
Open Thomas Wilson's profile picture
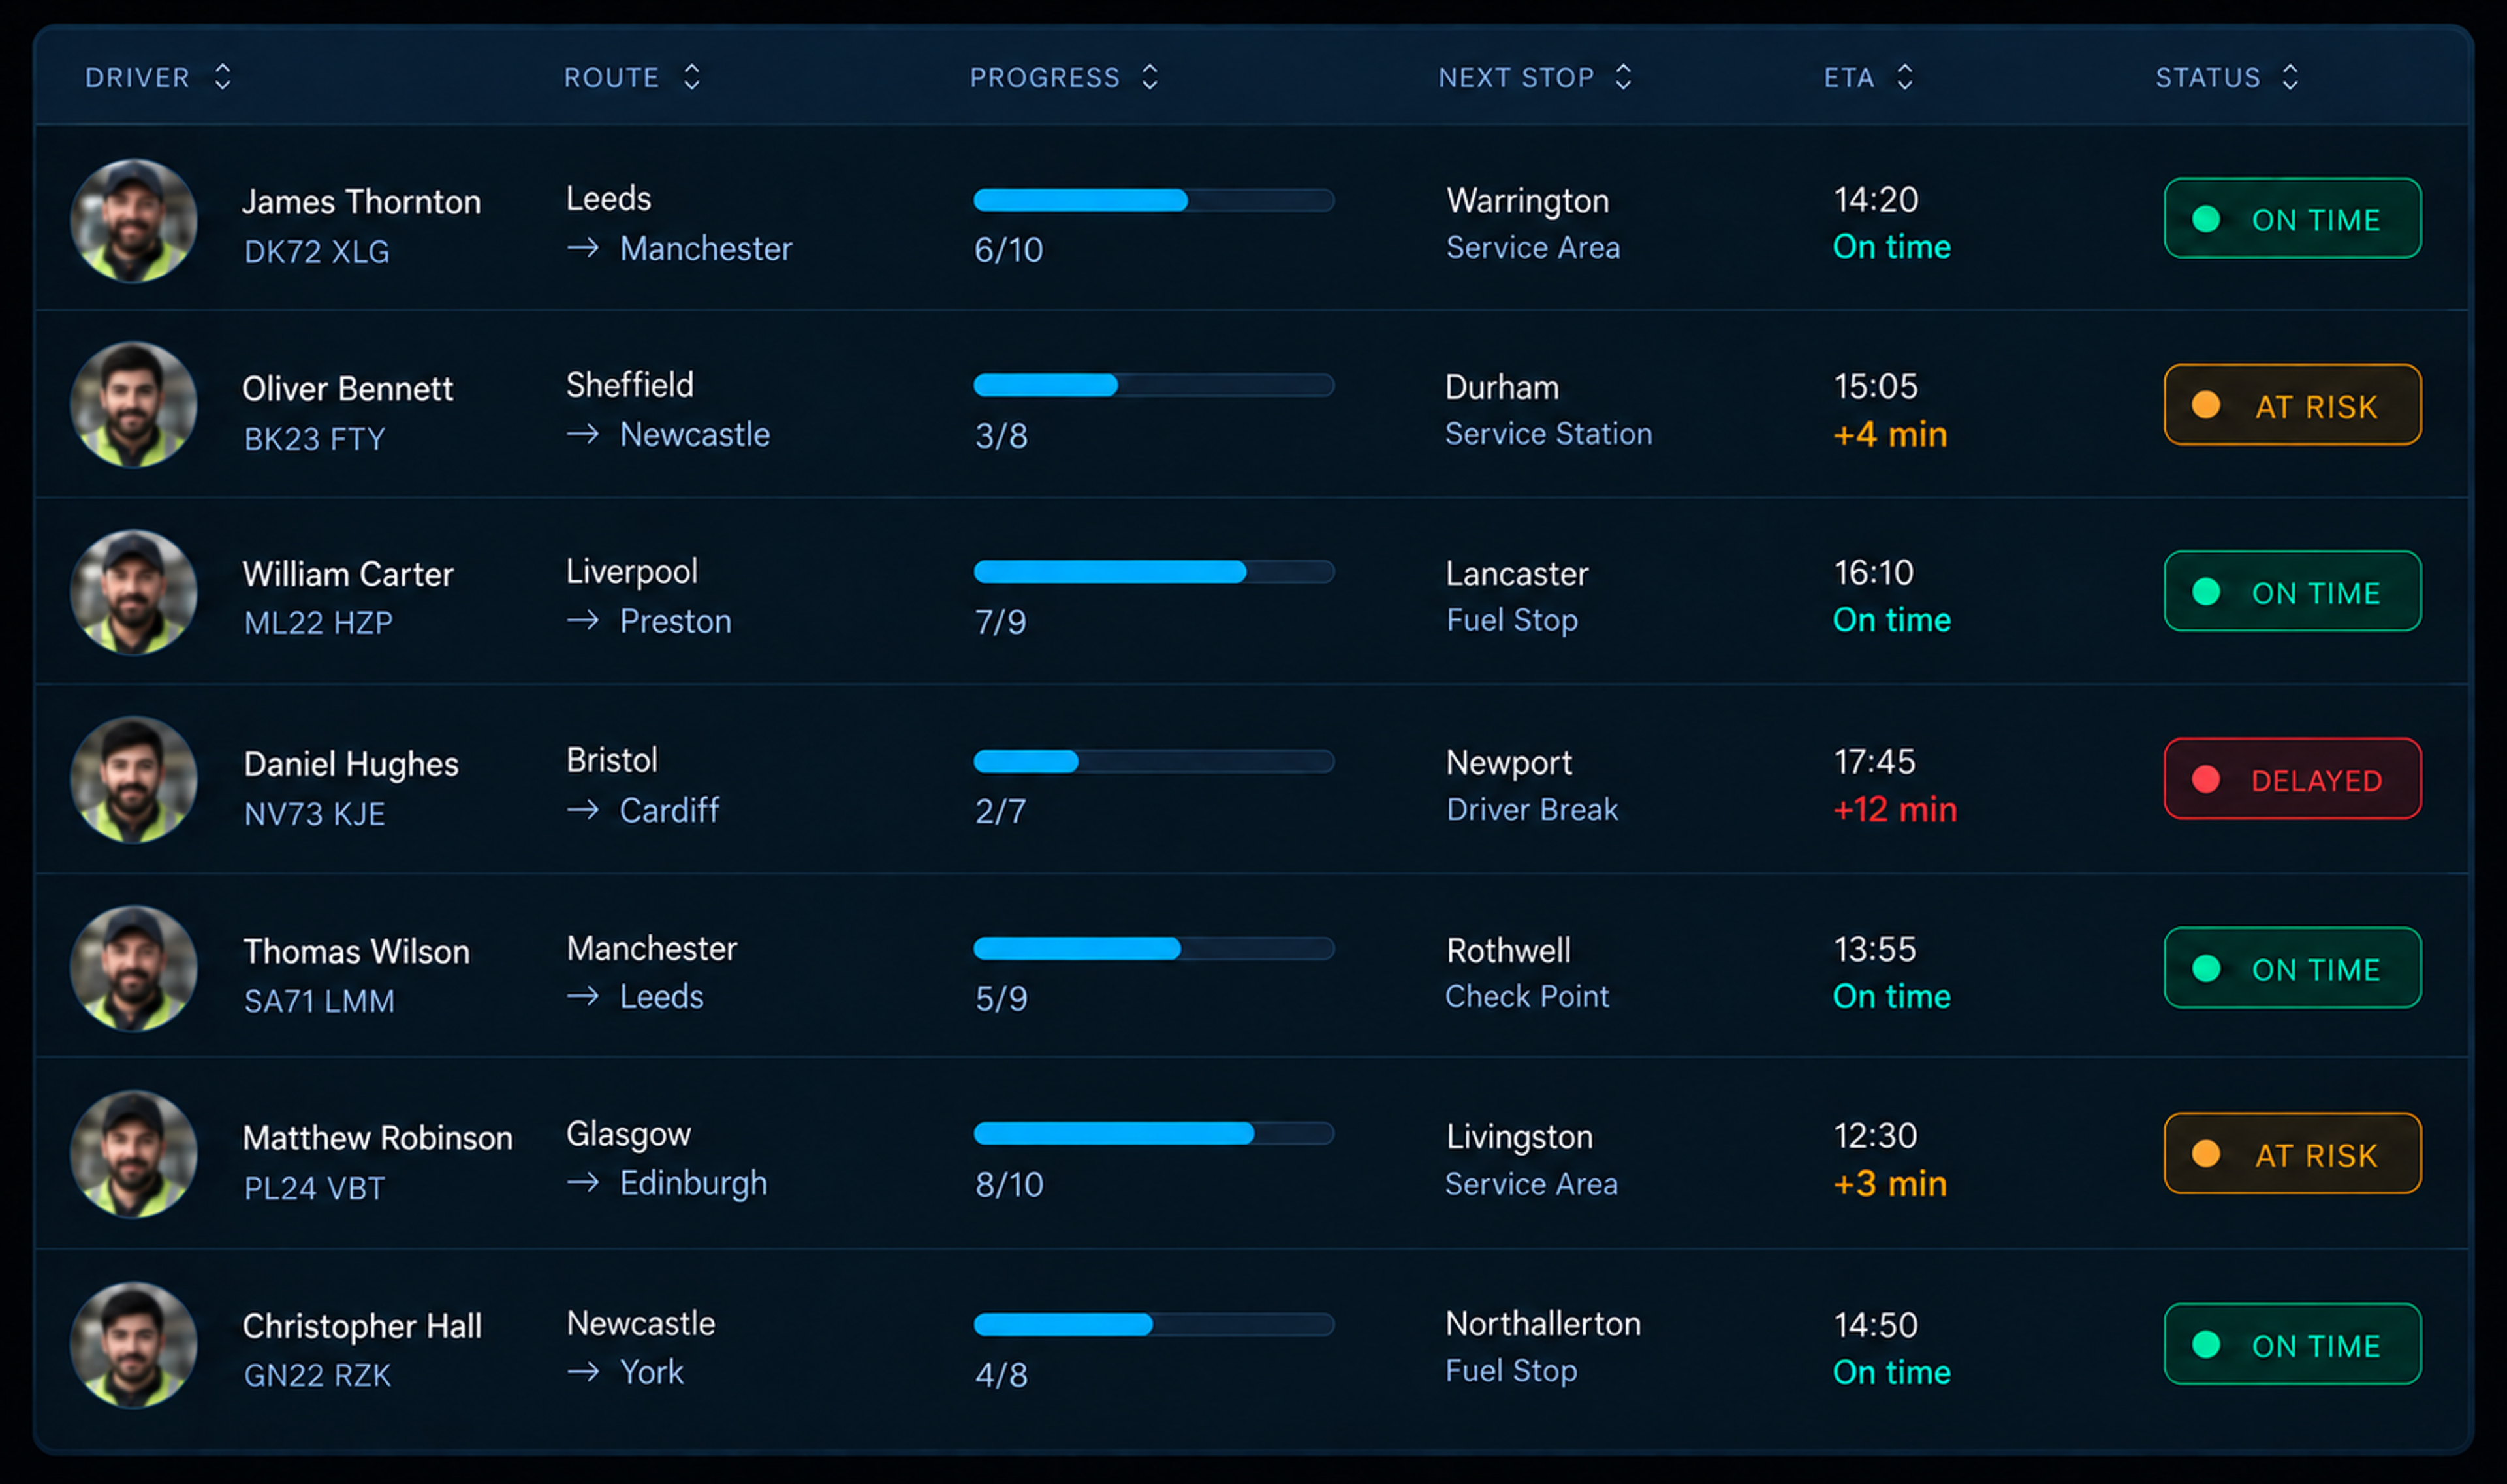(133, 968)
